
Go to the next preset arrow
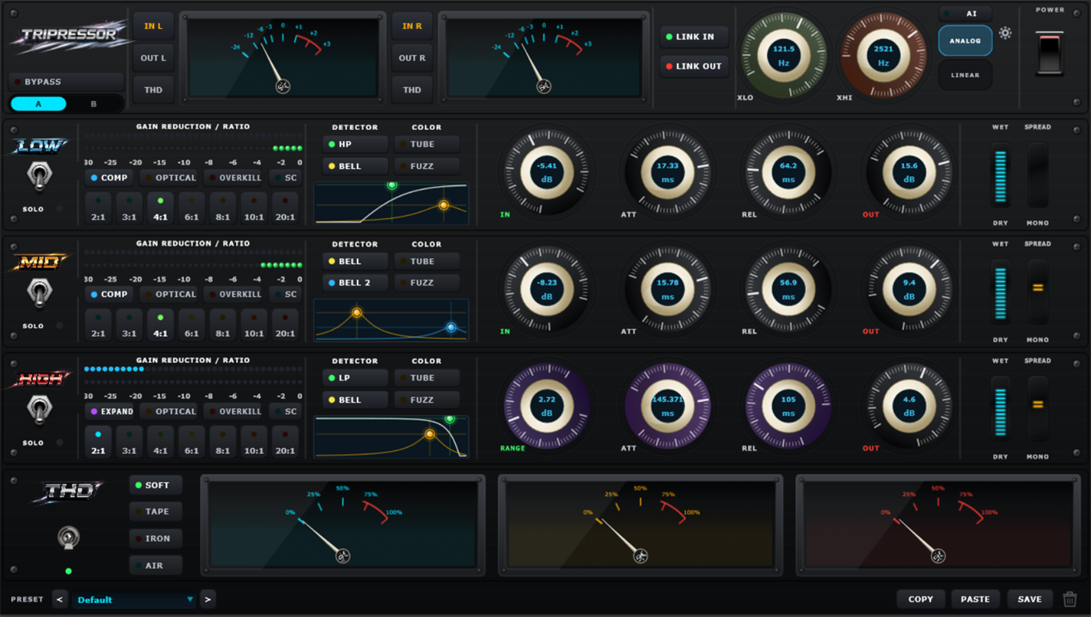(207, 599)
